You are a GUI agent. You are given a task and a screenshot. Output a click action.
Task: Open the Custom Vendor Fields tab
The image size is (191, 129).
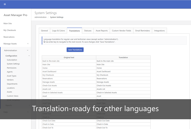[x=121, y=31]
